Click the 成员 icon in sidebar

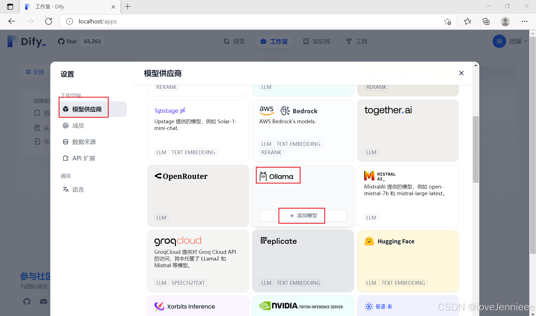[66, 126]
